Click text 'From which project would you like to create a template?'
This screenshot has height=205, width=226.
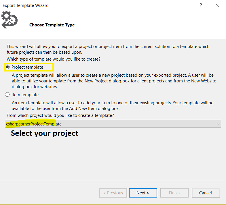pos(60,115)
